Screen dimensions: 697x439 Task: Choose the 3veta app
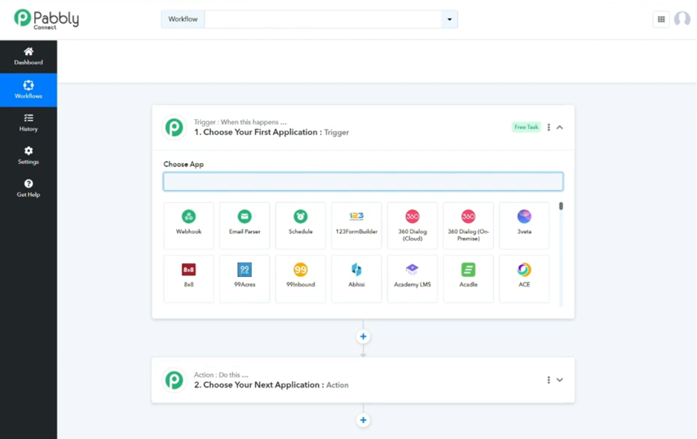coord(524,225)
